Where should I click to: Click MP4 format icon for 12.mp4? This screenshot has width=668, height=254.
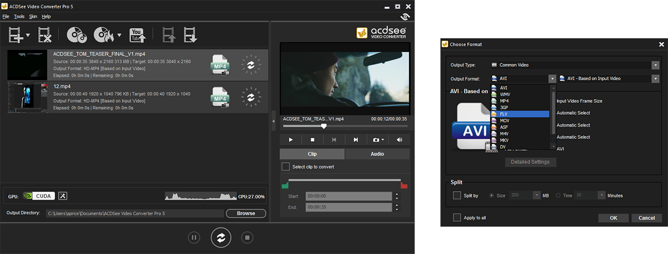[220, 98]
